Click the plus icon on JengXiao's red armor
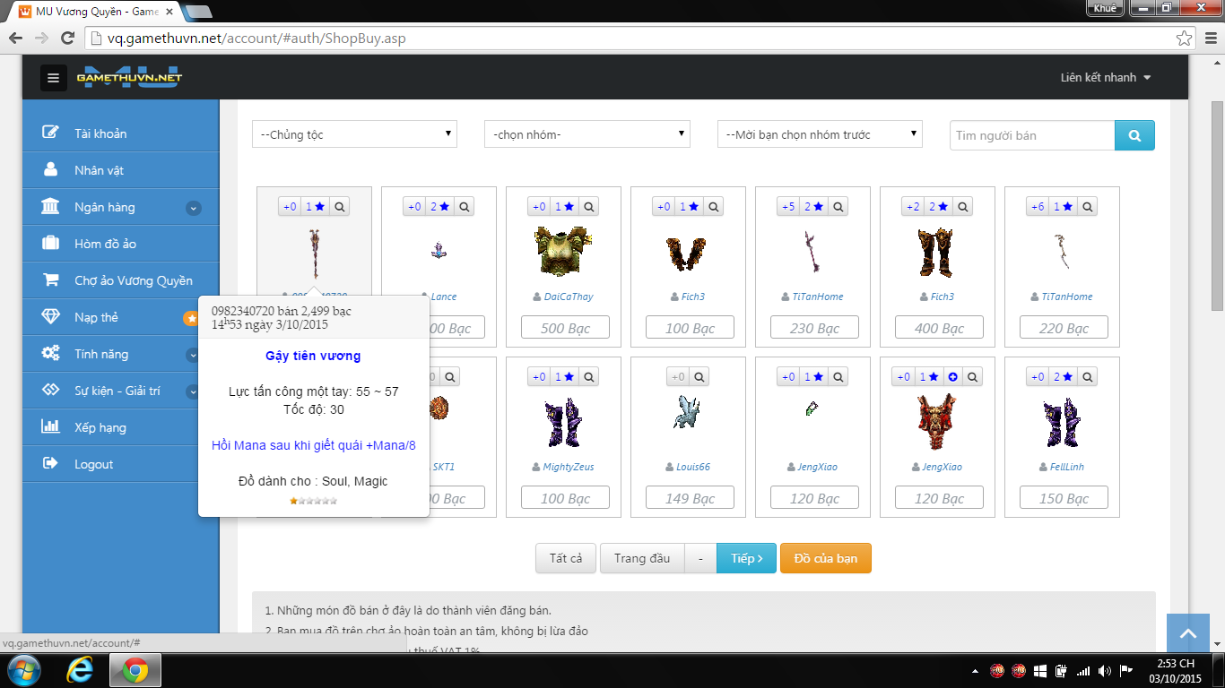Viewport: 1225px width, 688px height. pyautogui.click(x=952, y=377)
